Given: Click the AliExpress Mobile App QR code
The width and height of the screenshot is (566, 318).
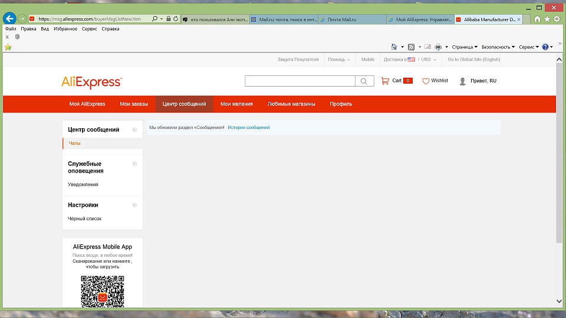Looking at the screenshot, I should (x=103, y=291).
